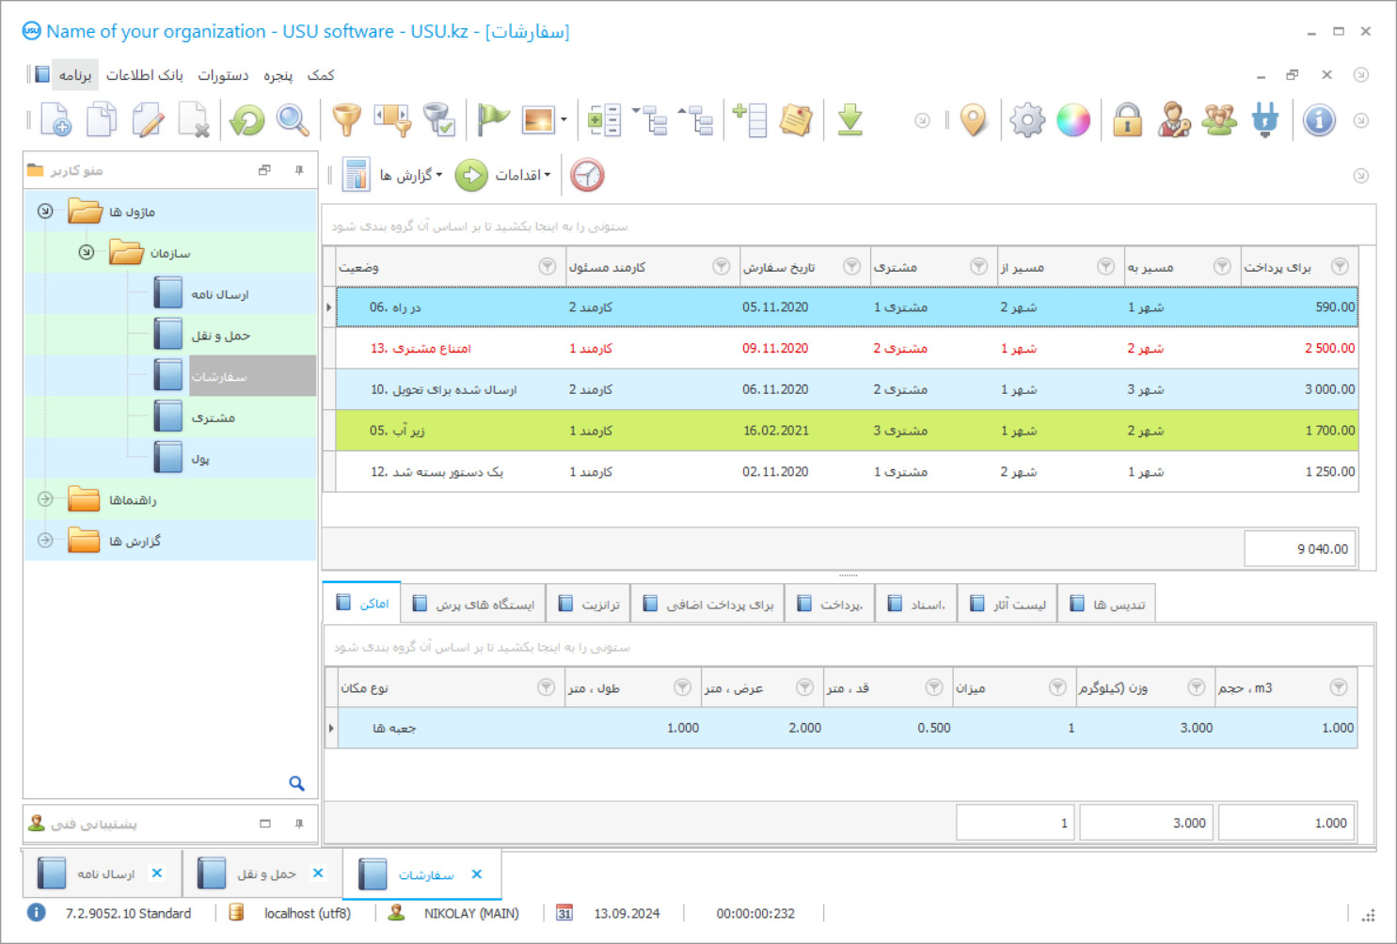Image resolution: width=1397 pixels, height=944 pixels.
Task: Select the مشتری item in the tree
Action: 213,417
